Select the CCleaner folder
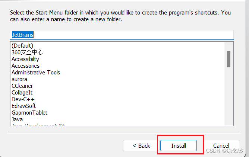Screen dimensions: 249x157 [x=22, y=86]
